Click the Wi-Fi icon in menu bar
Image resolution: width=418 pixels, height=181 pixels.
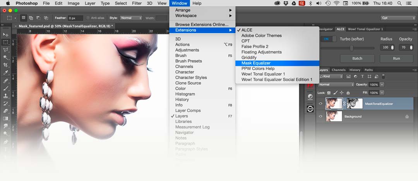coord(336,3)
